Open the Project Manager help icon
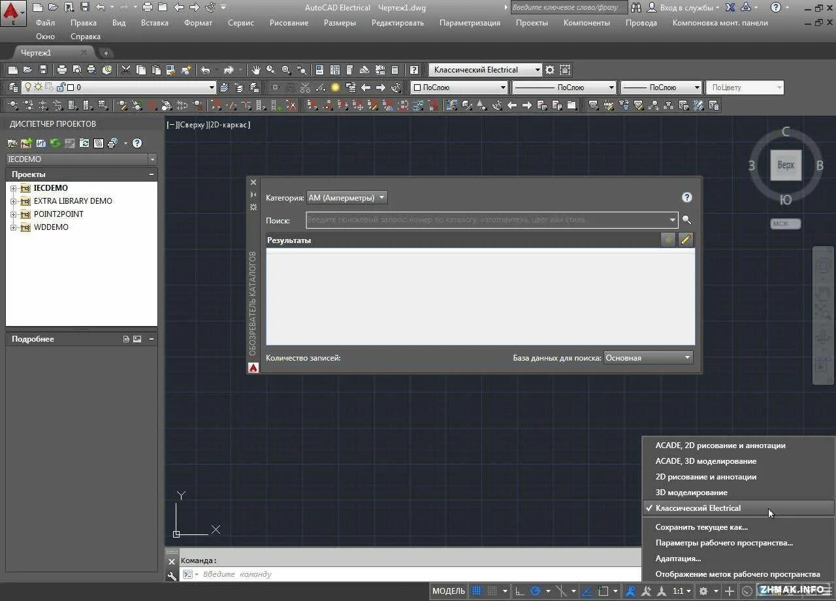836x601 pixels. click(137, 143)
